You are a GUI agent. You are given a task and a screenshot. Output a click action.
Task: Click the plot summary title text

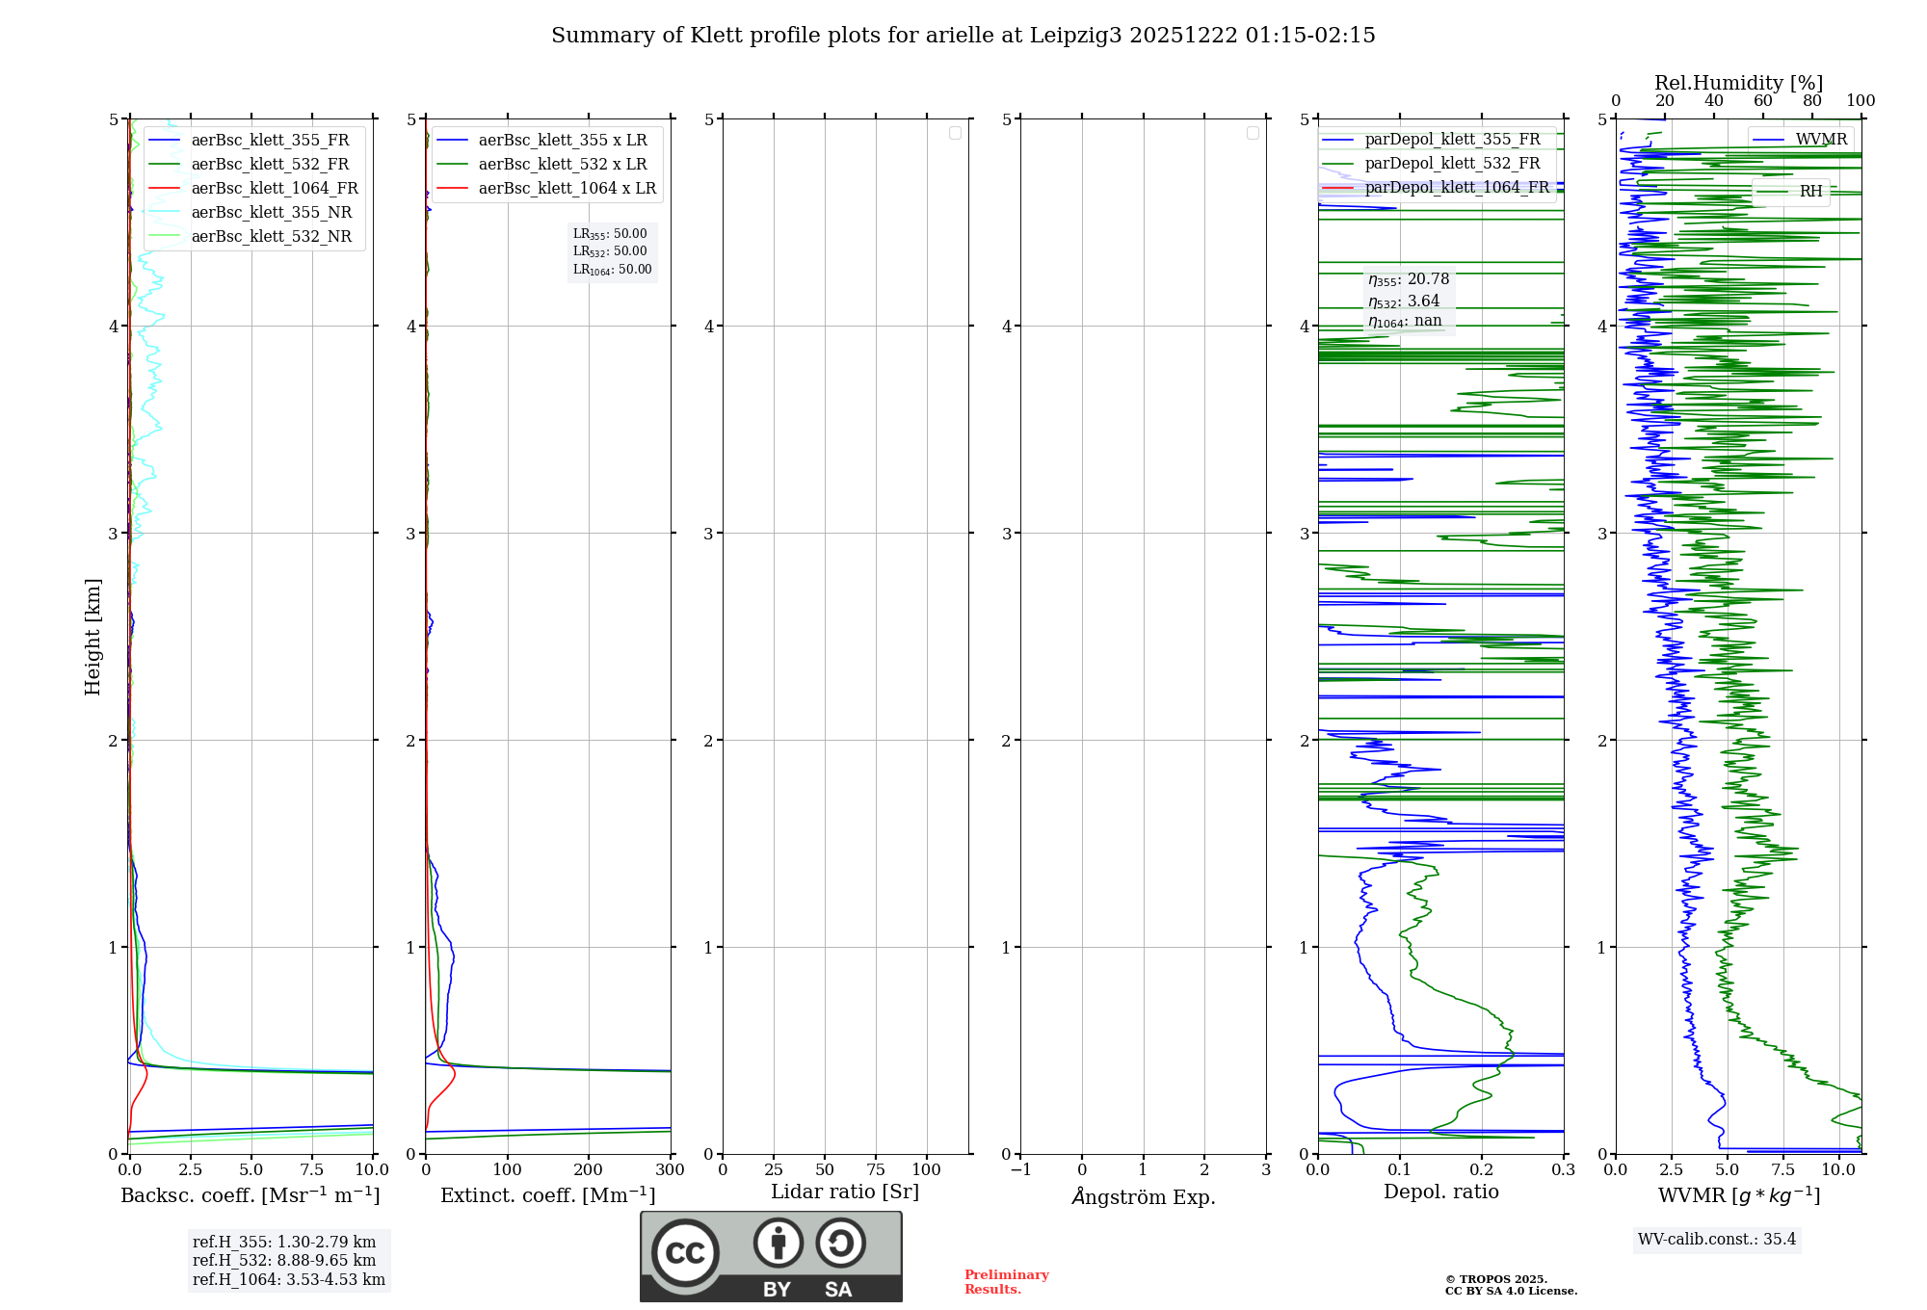pos(963,36)
